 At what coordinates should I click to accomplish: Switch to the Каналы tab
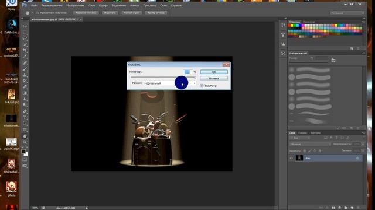[x=302, y=133]
